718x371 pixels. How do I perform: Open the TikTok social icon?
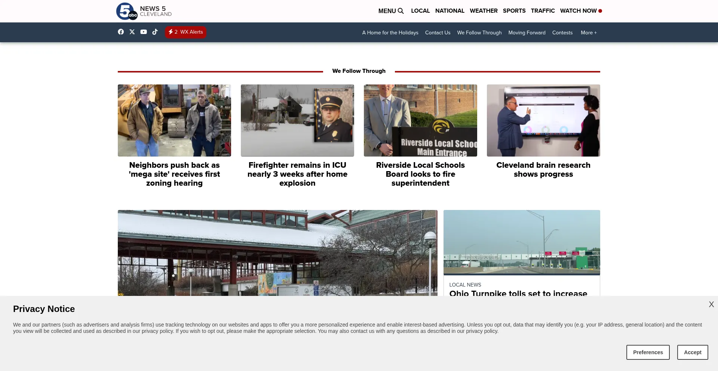155,32
